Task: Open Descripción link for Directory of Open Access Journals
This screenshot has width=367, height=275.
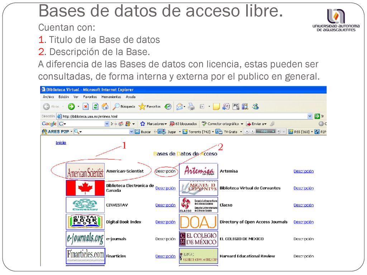Action: (304, 222)
